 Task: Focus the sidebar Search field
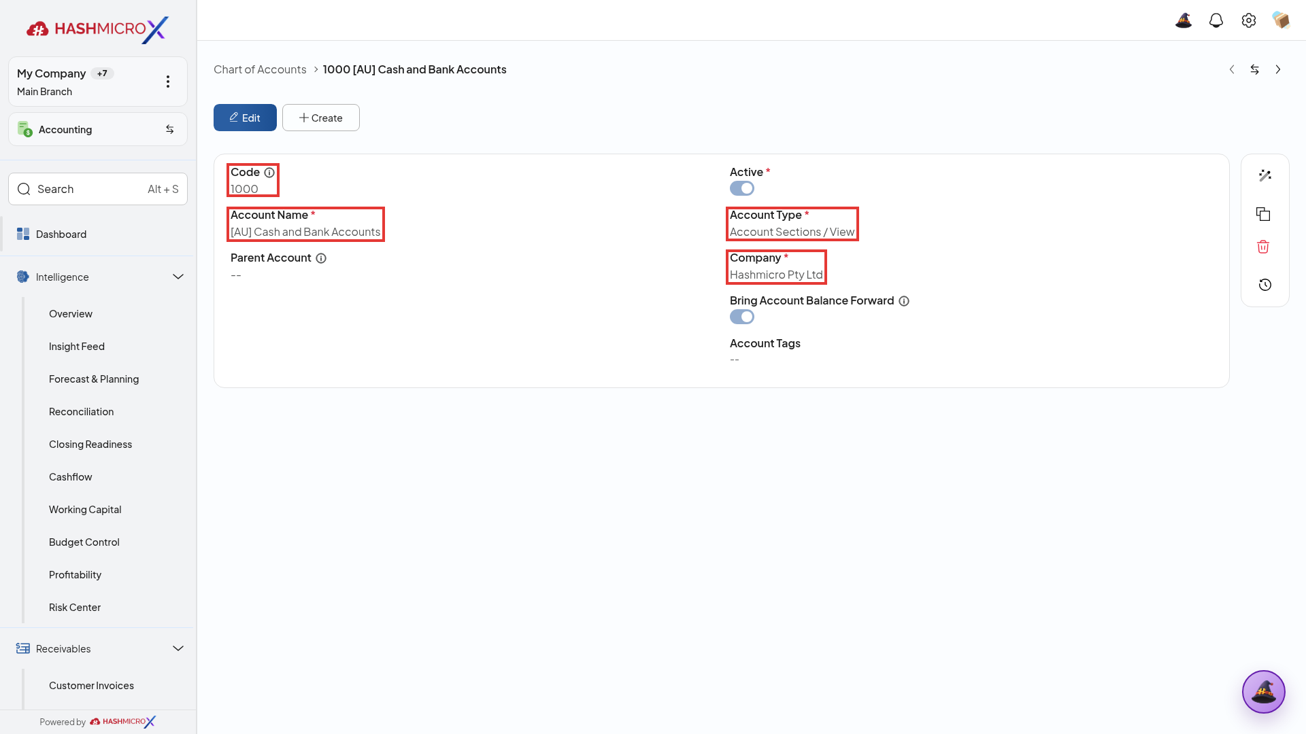[x=98, y=189]
